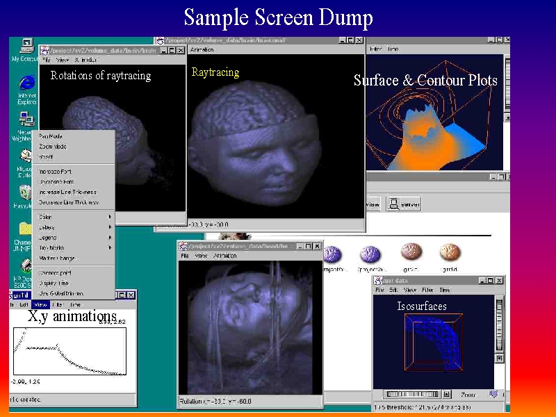Toggle Use Global Min/Max option
Viewport: 556px width, 417px height.
click(x=74, y=293)
